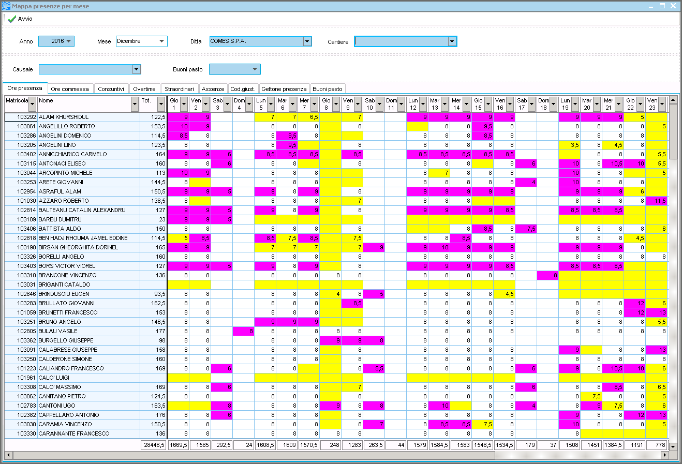Select row ALAM KHURSHIDUL
Image resolution: width=682 pixels, height=464 pixels.
pos(336,117)
